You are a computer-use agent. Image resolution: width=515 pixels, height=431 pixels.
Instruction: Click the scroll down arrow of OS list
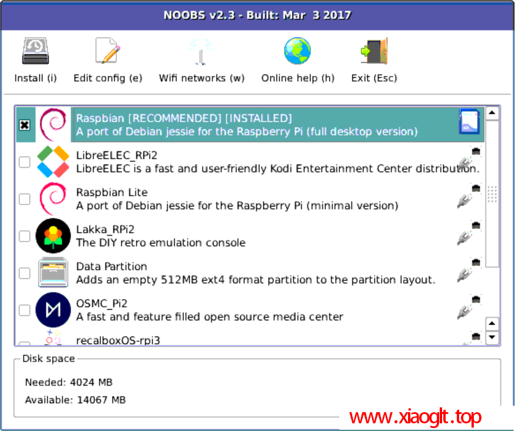point(491,337)
